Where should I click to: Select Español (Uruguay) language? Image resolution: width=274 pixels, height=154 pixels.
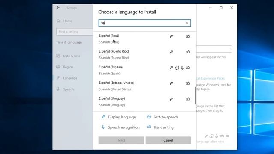(x=145, y=102)
